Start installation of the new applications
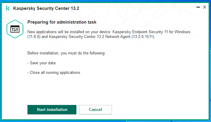Screen dimensions: 211x122 52,110
